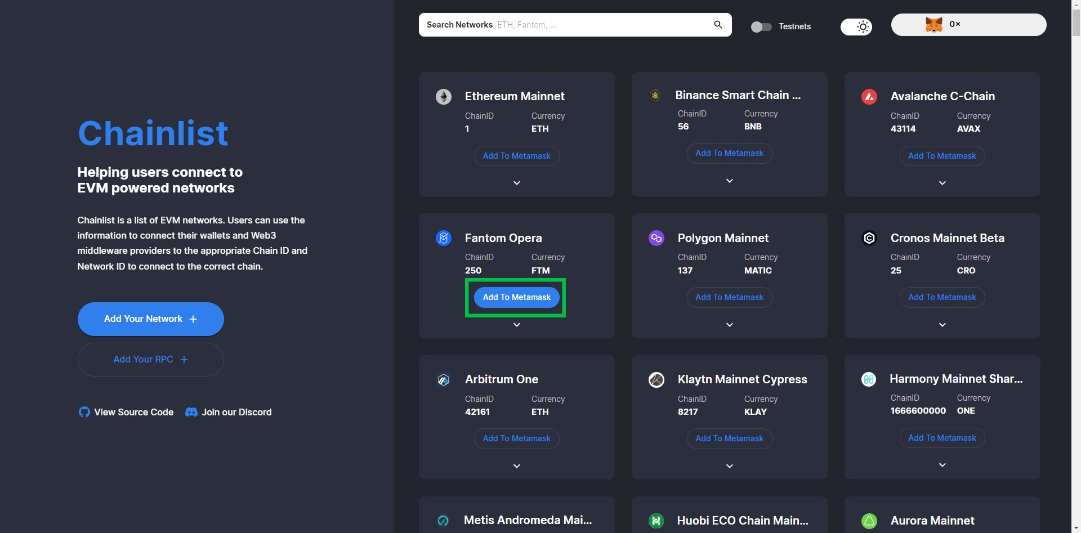Click the Aurora Mainnet logo icon
The image size is (1081, 533).
click(869, 521)
